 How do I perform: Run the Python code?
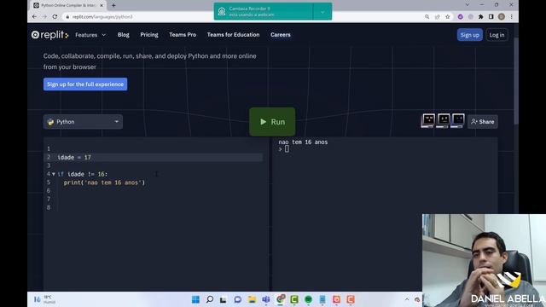click(x=272, y=122)
